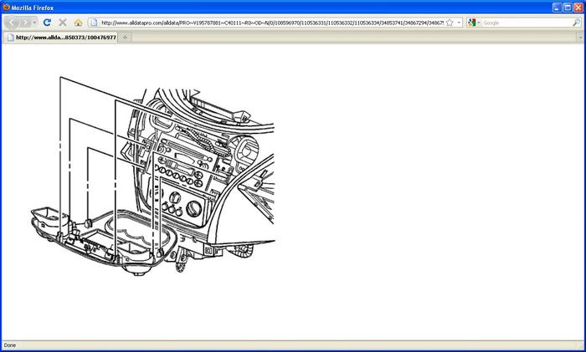Select the alldata tab ending 100476977
586x352 pixels.
click(x=60, y=38)
